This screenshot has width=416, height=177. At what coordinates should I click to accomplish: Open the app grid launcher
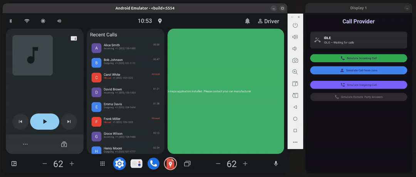tap(102, 164)
